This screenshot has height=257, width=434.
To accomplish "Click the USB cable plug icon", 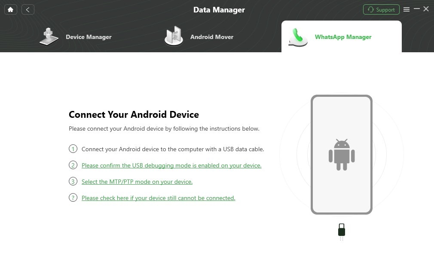I will pos(342,230).
